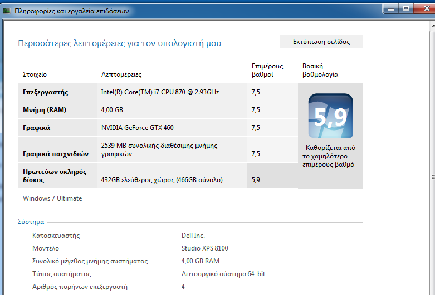Click the Βασική βαθμολογία column header

(320, 71)
